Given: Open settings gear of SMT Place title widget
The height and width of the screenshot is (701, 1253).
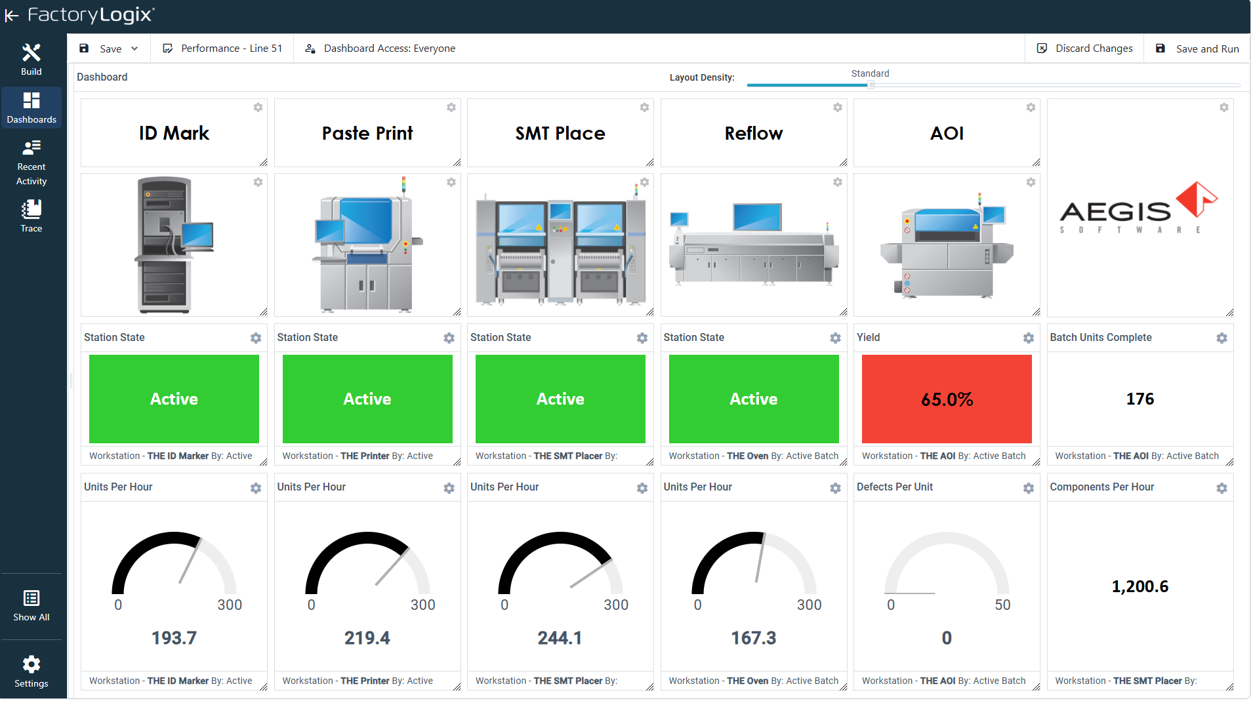Looking at the screenshot, I should (x=644, y=108).
